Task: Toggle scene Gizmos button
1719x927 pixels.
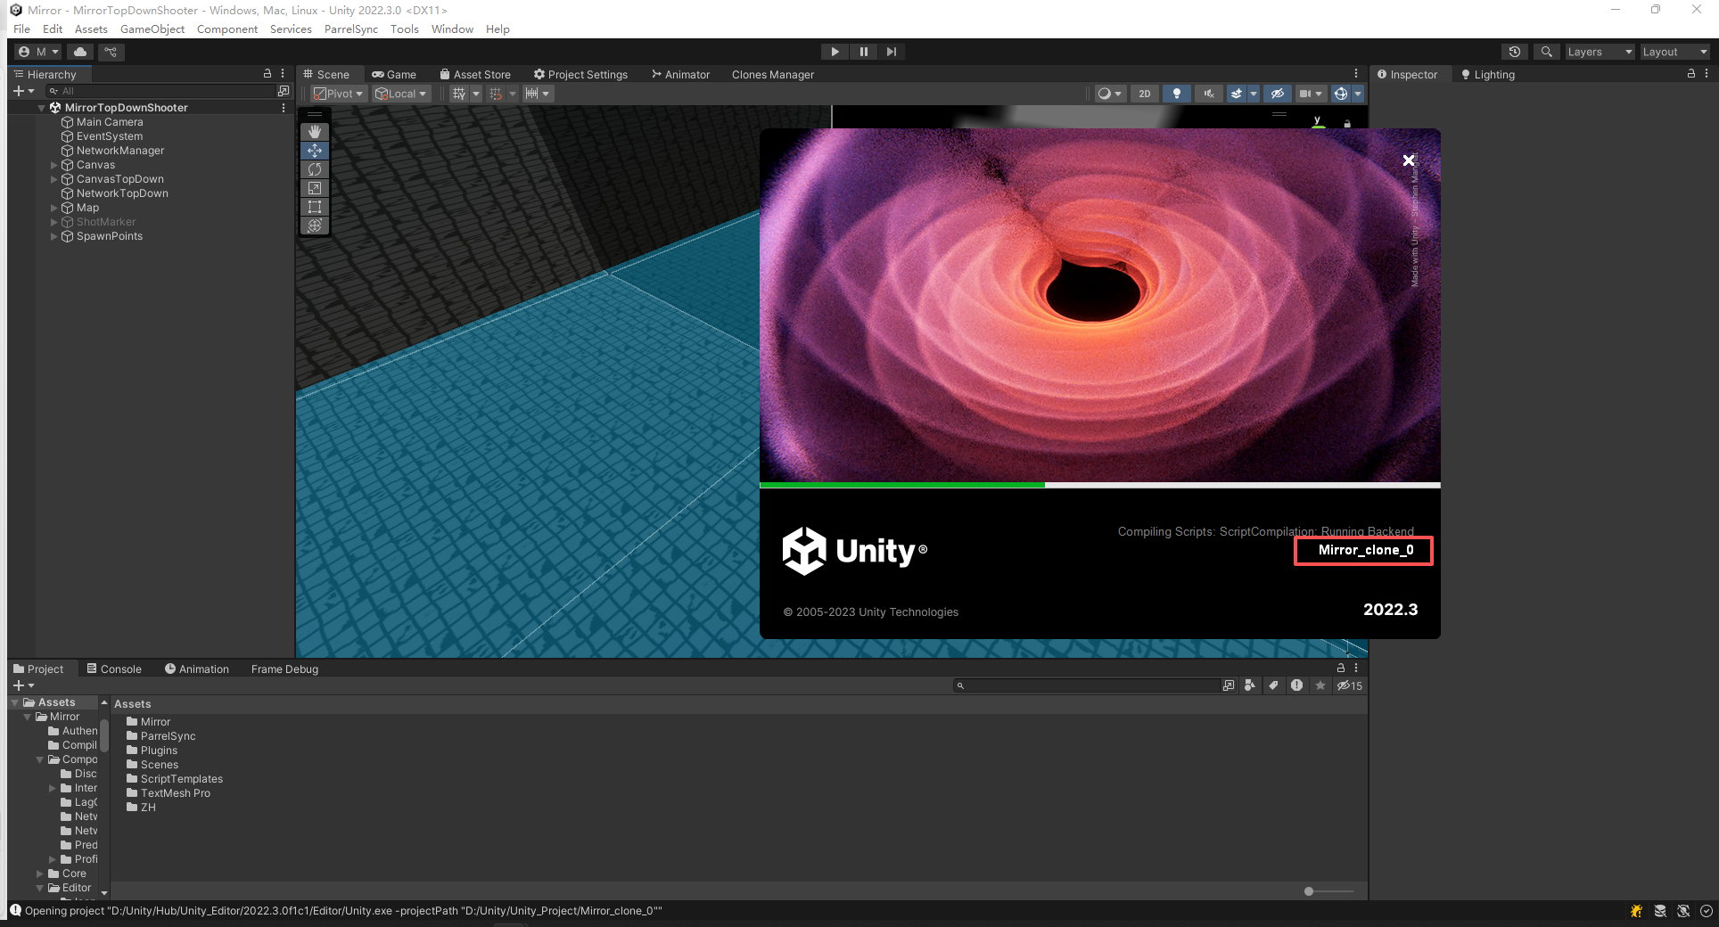Action: [1340, 94]
